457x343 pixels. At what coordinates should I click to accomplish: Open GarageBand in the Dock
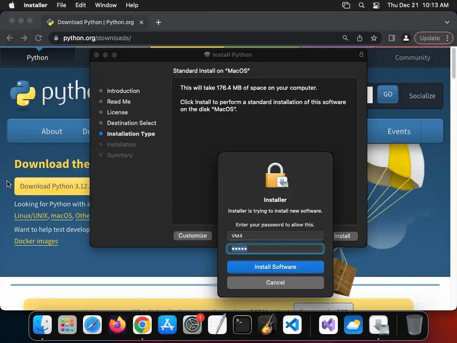click(x=267, y=325)
